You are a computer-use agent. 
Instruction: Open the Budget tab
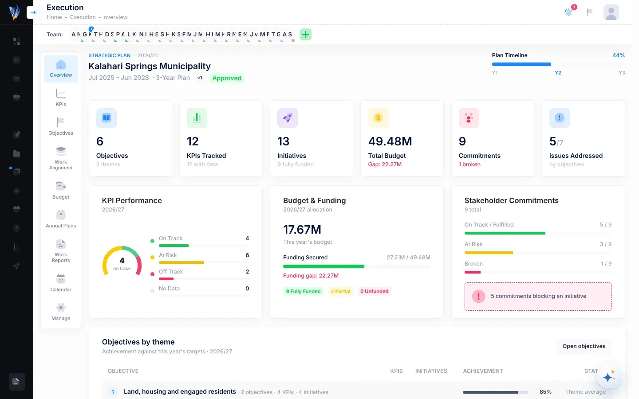[61, 190]
